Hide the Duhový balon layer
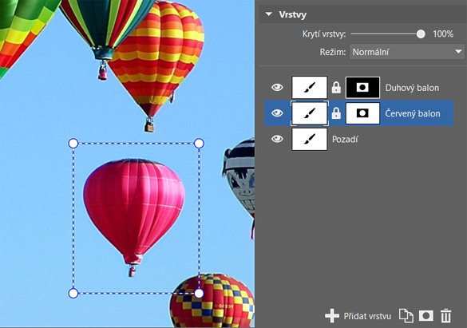Viewport: 467px width, 328px height. (277, 88)
